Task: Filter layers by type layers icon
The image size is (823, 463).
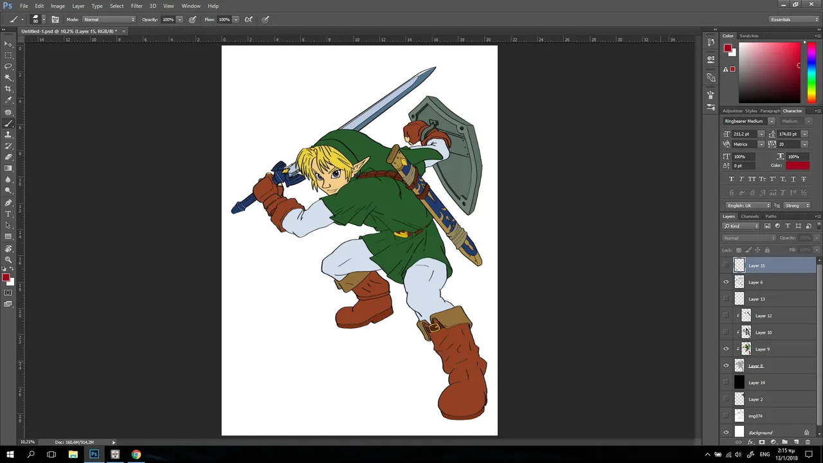Action: [788, 226]
